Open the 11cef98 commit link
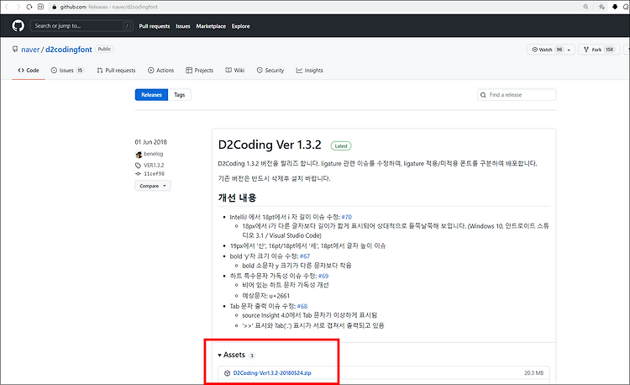The image size is (630, 385). (155, 174)
